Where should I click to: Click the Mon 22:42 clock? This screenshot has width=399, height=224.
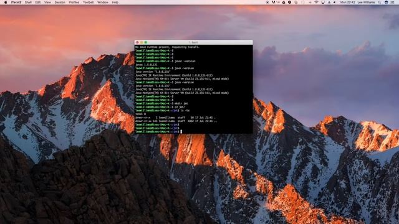point(347,2)
